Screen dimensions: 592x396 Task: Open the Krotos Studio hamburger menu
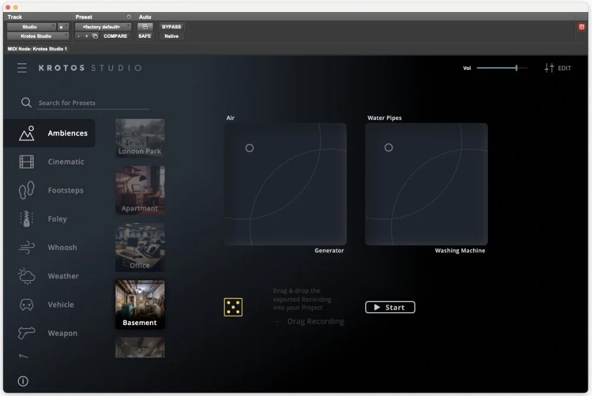click(x=22, y=68)
